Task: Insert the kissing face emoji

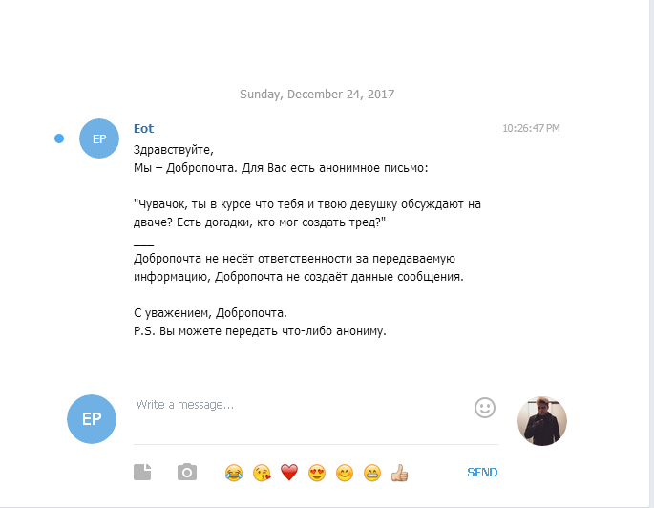Action: pos(262,473)
